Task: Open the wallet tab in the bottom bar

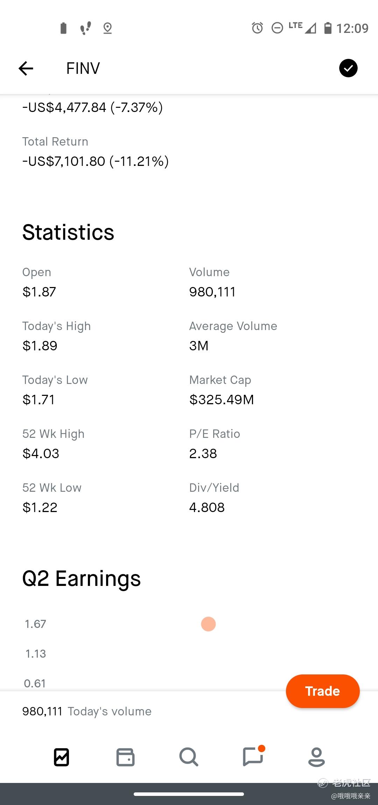Action: (125, 757)
